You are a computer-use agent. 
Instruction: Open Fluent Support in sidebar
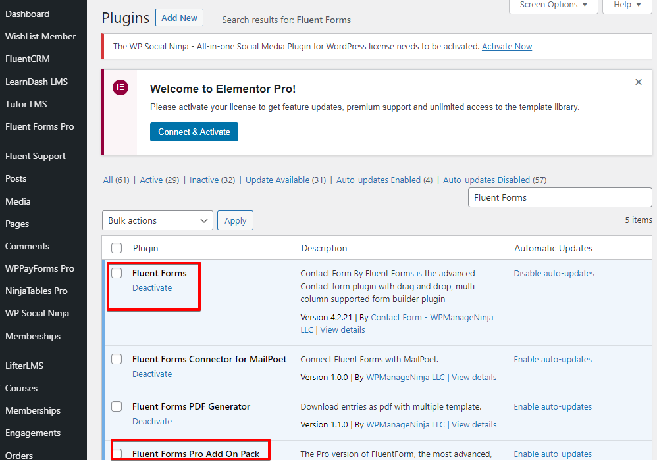pyautogui.click(x=35, y=156)
